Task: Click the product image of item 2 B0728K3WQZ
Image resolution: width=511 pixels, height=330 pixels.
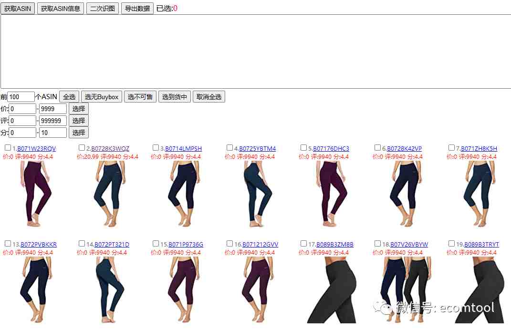Action: (x=110, y=194)
